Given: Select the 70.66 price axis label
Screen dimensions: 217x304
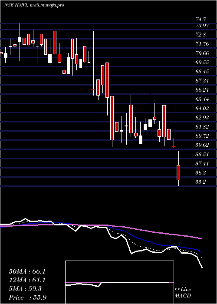Looking at the screenshot, I should click(x=202, y=53).
